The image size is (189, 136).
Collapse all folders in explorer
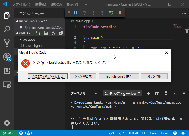(61, 33)
